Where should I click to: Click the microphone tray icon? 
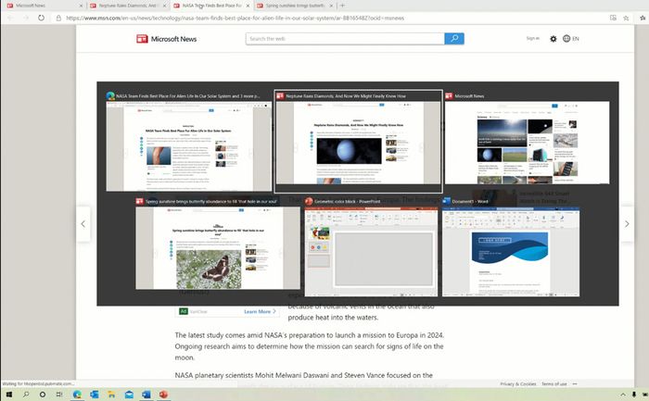[x=633, y=395]
